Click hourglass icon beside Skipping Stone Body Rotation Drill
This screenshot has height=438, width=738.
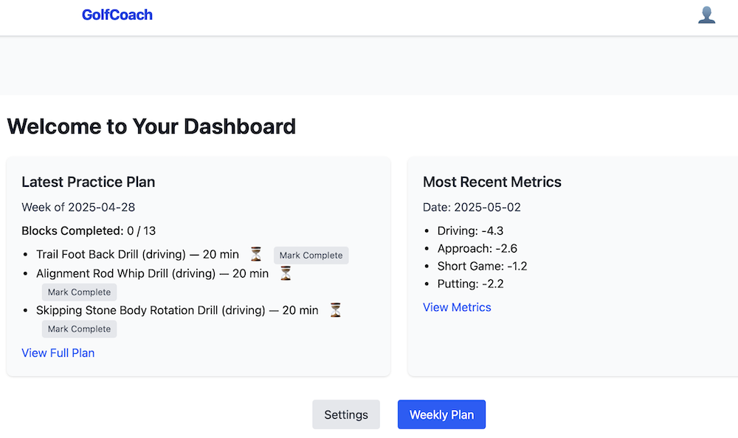335,310
